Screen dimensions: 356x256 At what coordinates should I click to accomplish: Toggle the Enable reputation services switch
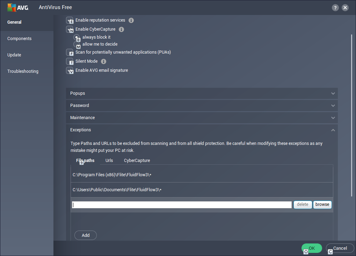70,20
